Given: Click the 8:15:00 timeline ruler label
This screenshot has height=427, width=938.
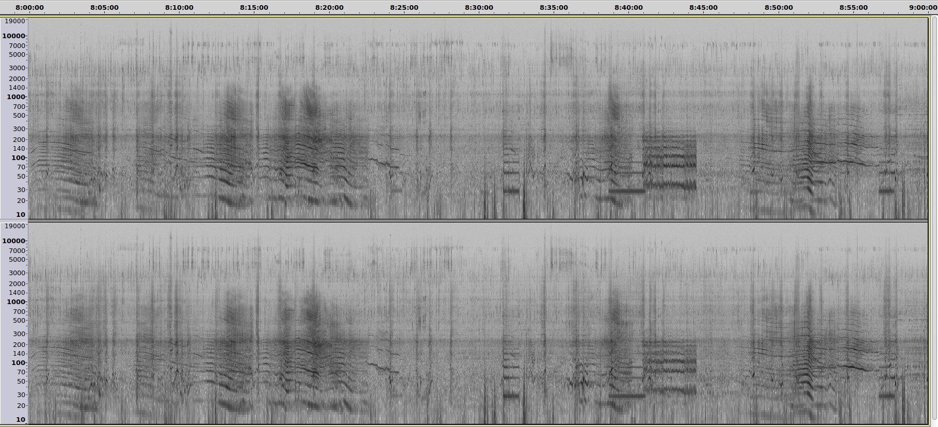Looking at the screenshot, I should 254,8.
